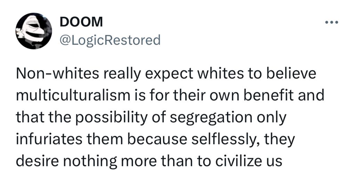356x189 pixels.
Task: Show post actions with the ••• icon
Action: coord(331,22)
